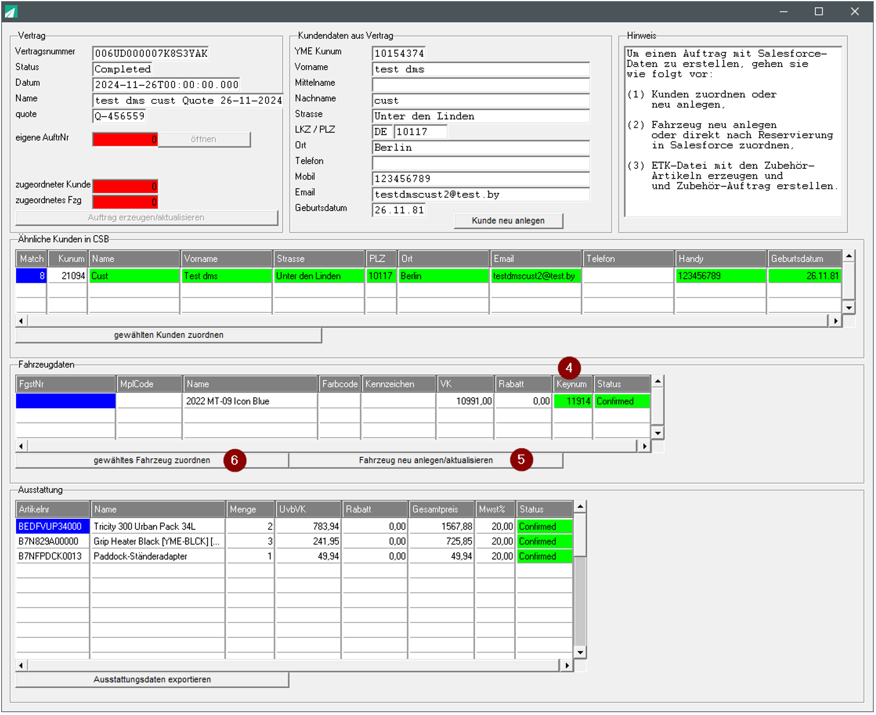This screenshot has width=876, height=715.
Task: Click the 'Gesamtpreis' column header
Action: pyautogui.click(x=441, y=509)
